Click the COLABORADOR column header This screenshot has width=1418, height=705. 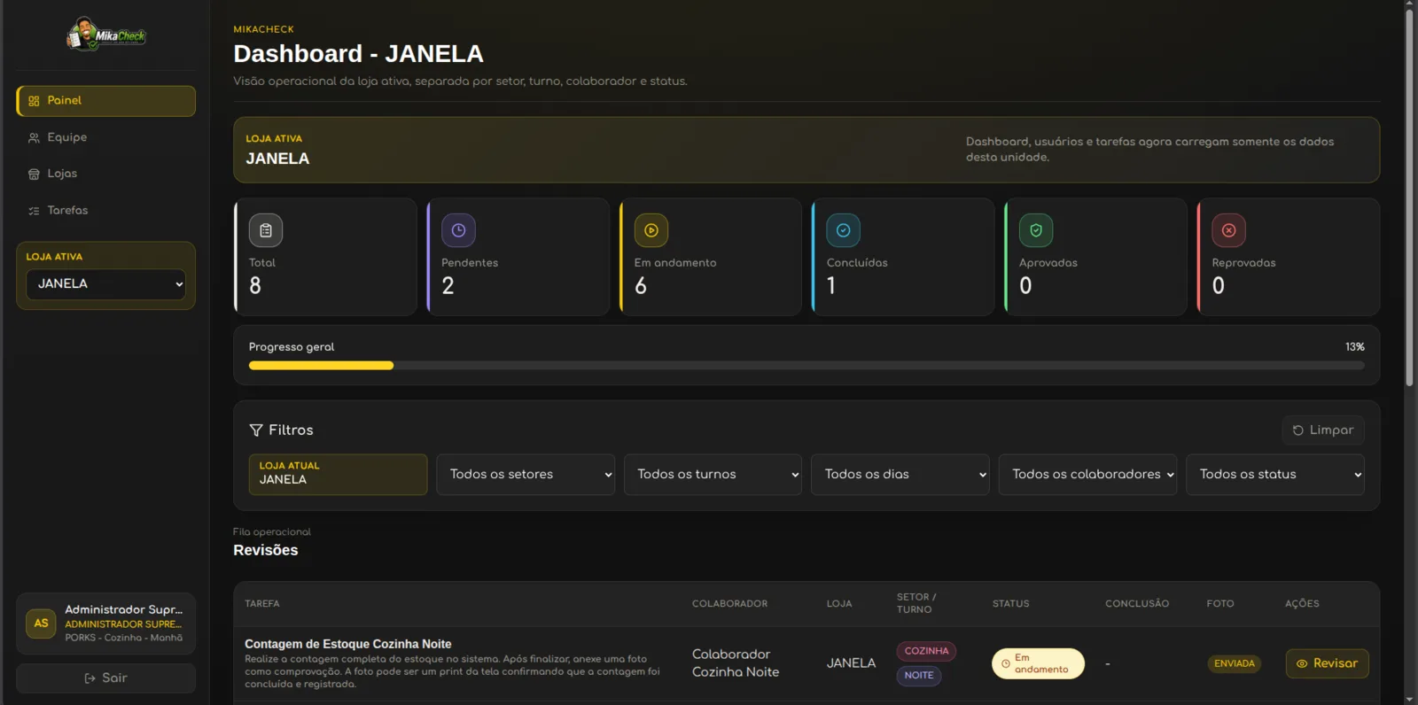pyautogui.click(x=730, y=604)
